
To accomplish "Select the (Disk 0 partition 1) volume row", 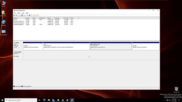I will pos(46,22).
